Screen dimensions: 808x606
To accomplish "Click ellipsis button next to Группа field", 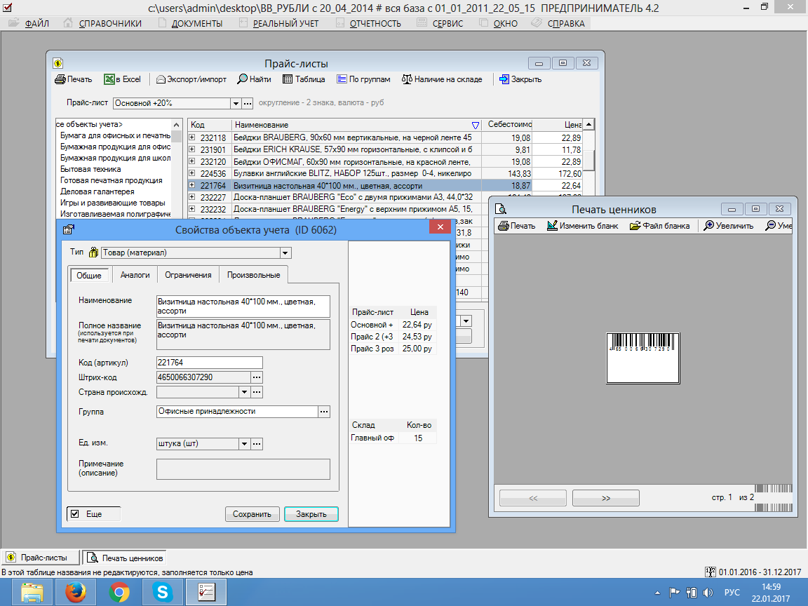I will pyautogui.click(x=323, y=412).
